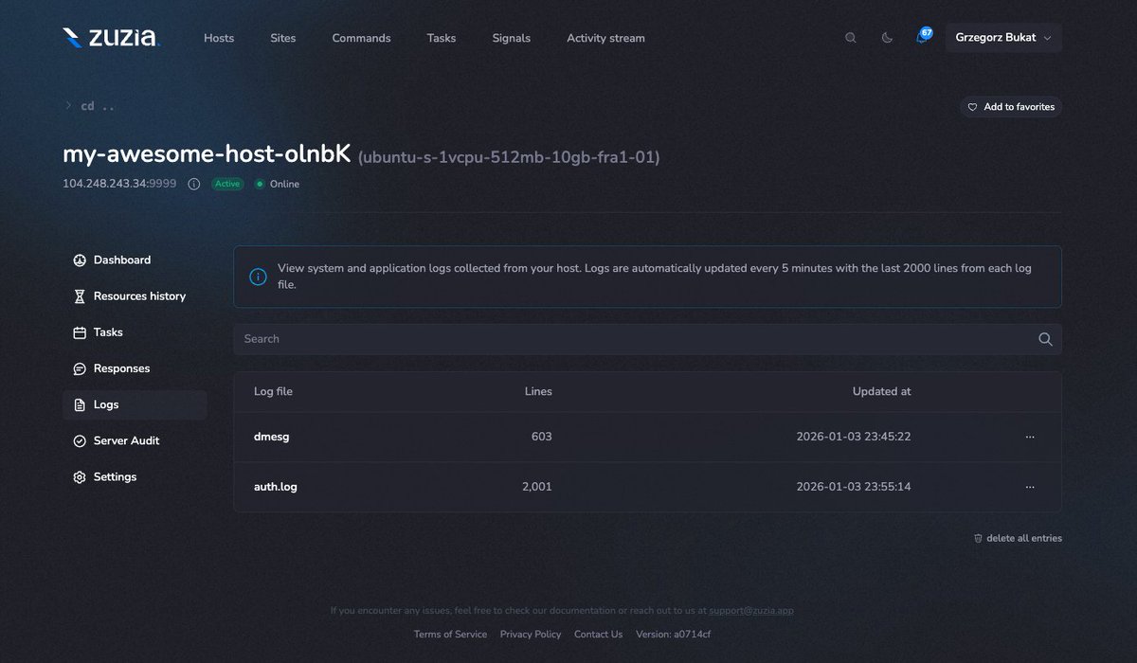
Task: Toggle dark mode moon icon
Action: (887, 38)
